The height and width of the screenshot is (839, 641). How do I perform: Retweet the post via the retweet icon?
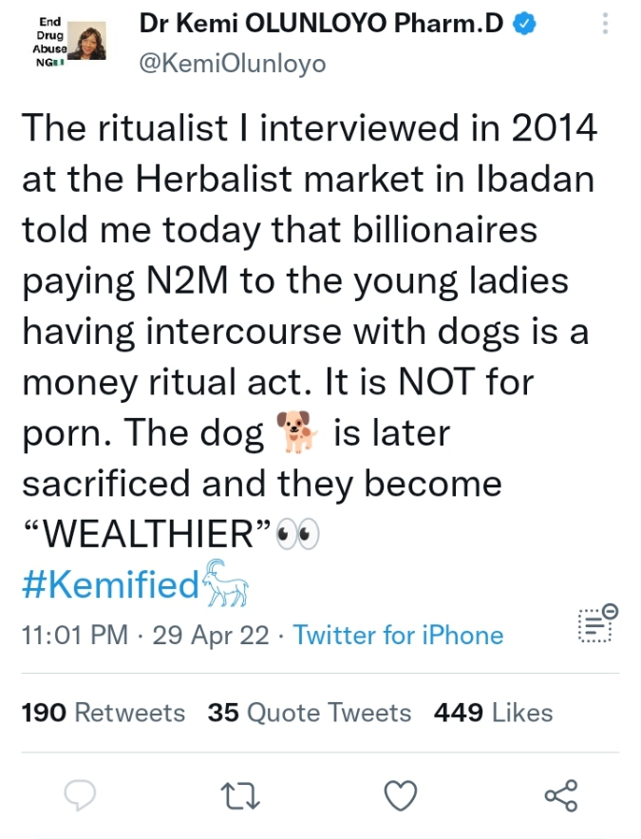point(242,795)
